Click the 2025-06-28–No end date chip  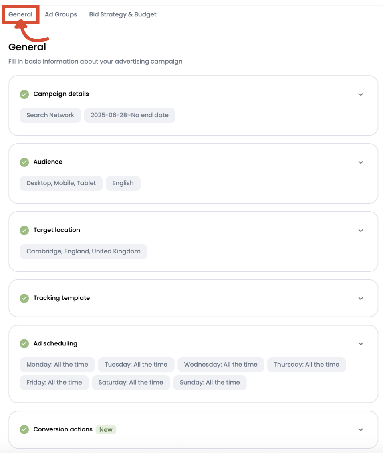pyautogui.click(x=129, y=115)
